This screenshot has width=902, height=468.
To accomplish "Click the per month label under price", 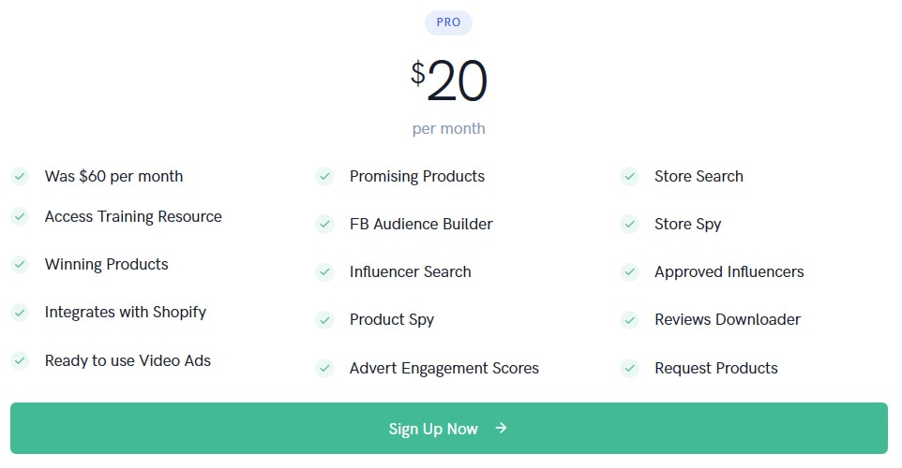I will (x=448, y=128).
